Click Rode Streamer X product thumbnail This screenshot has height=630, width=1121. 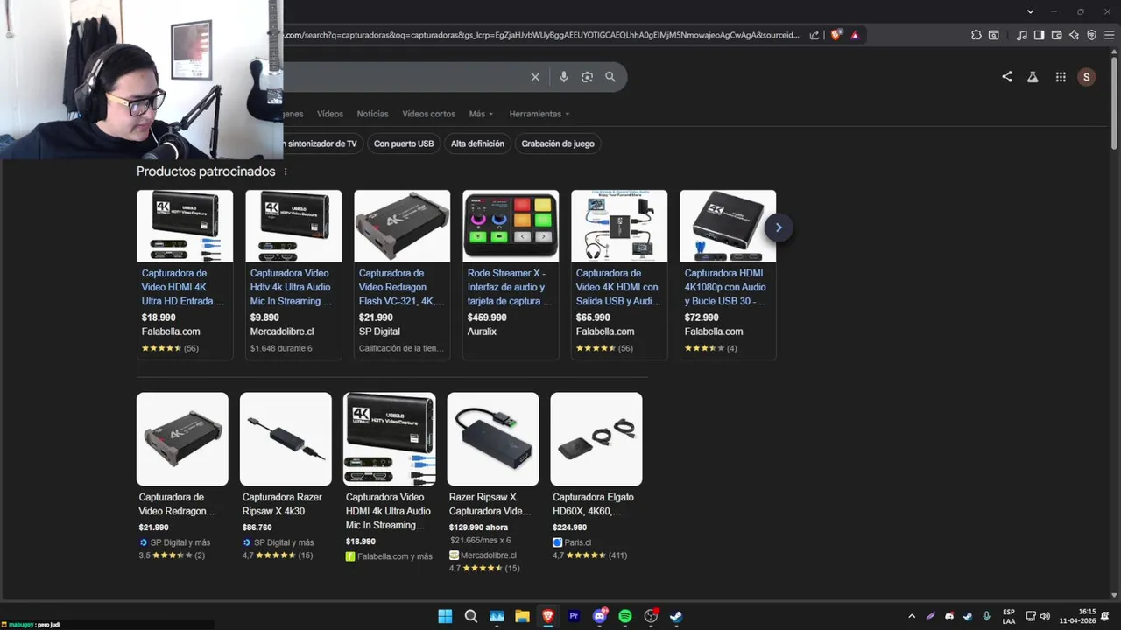[511, 226]
